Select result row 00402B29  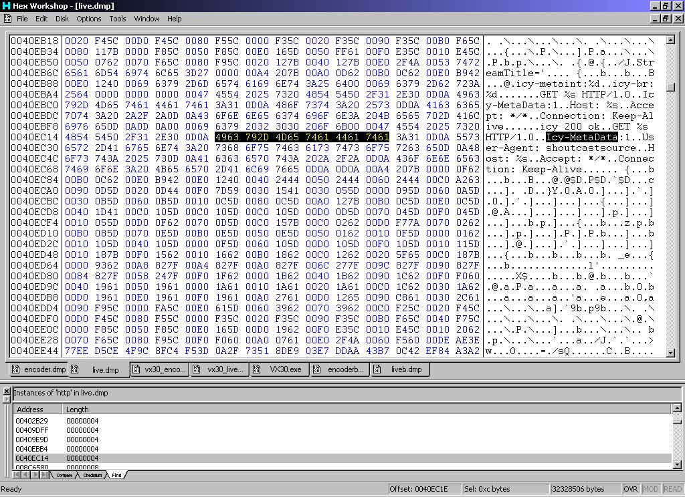pyautogui.click(x=342, y=421)
